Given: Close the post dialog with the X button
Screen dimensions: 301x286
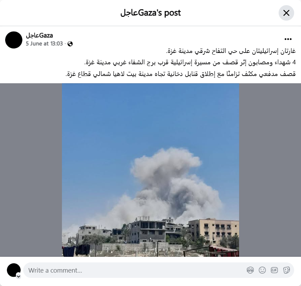Looking at the screenshot, I should click(286, 13).
